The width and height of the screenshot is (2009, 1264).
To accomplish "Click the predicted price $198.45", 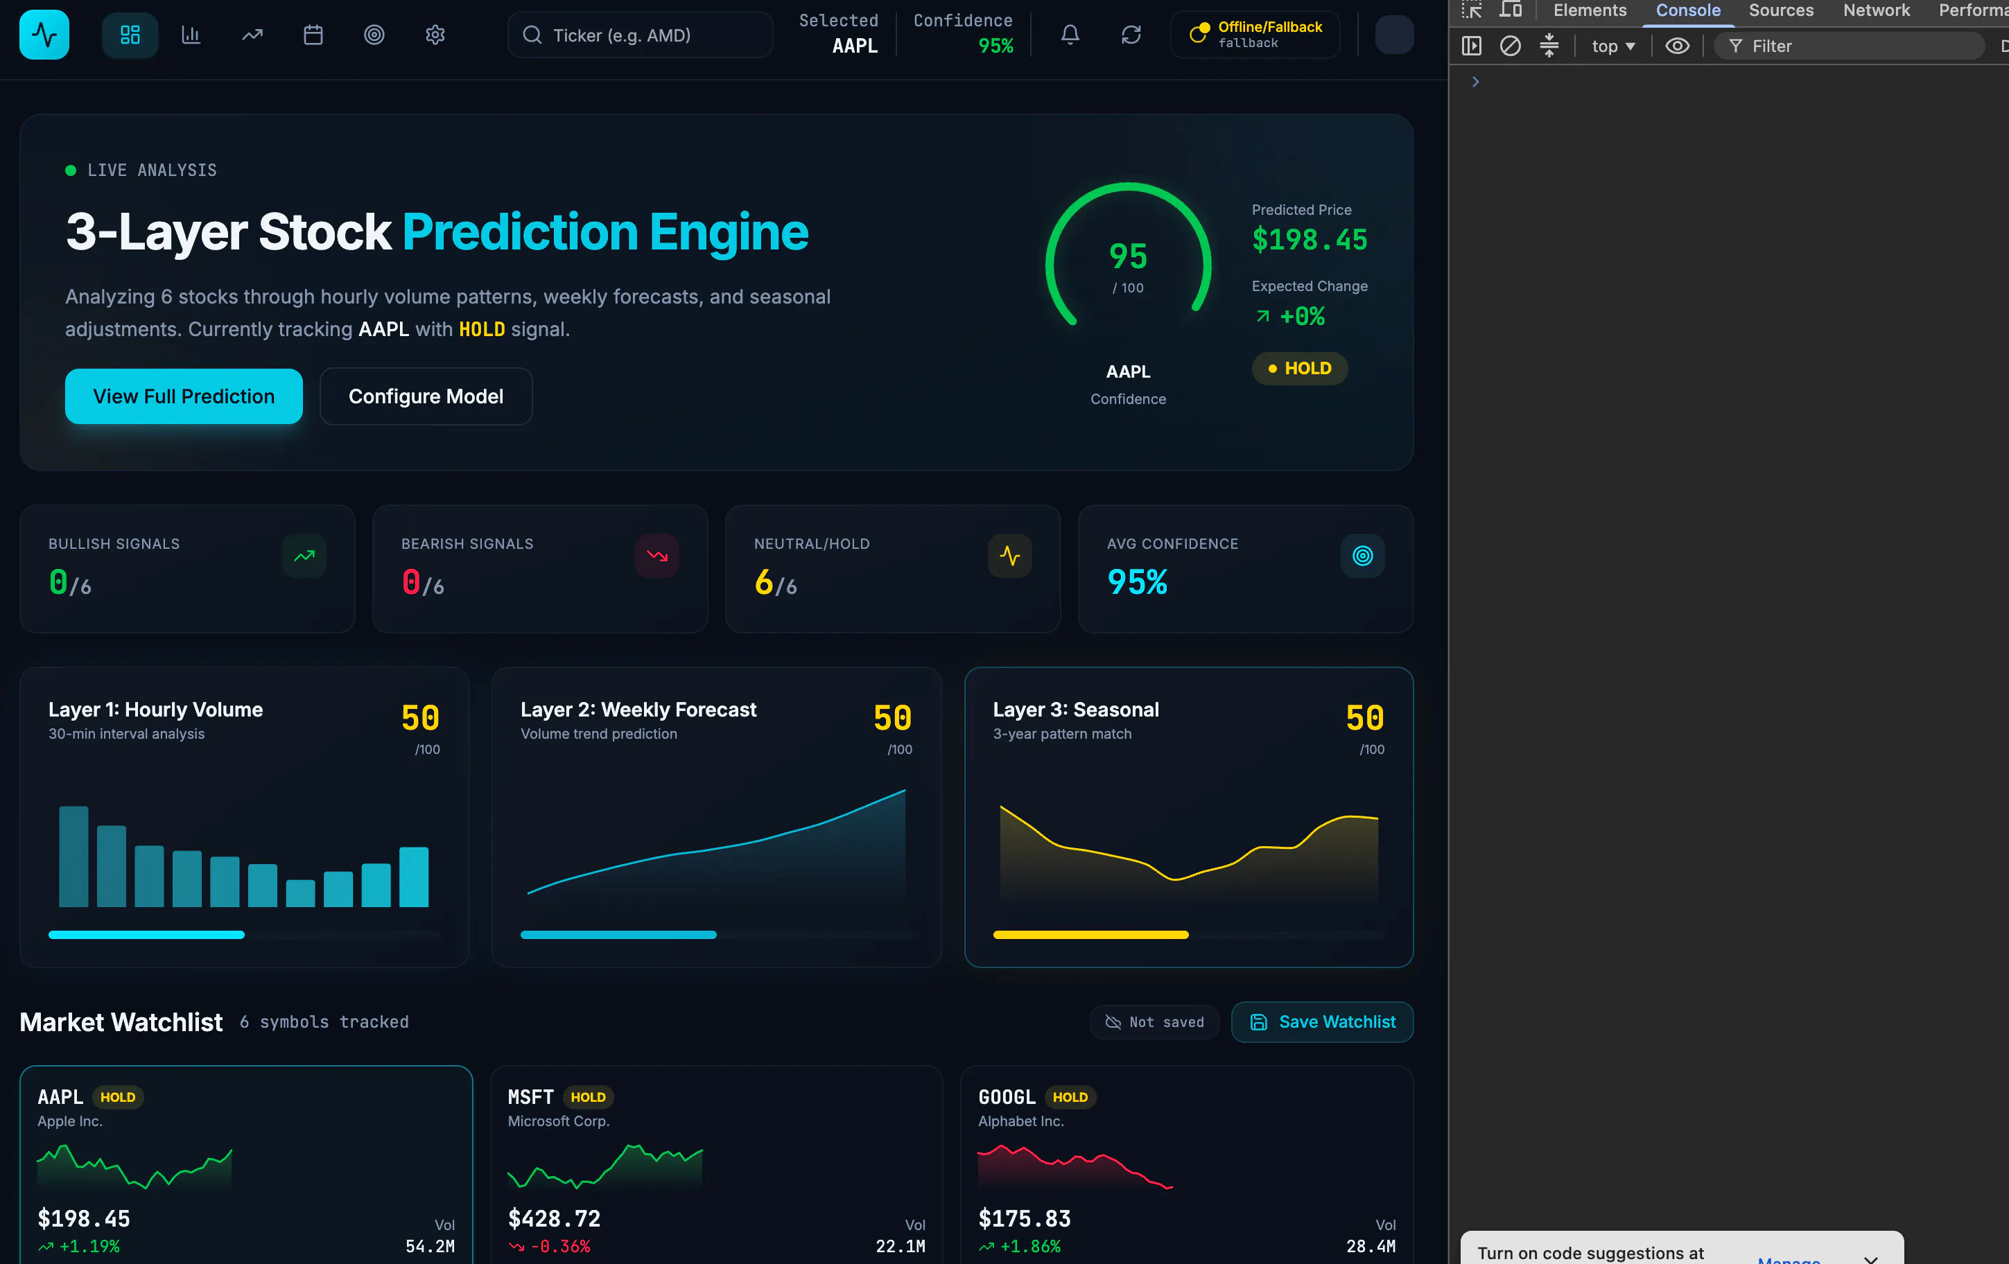I will (1310, 239).
